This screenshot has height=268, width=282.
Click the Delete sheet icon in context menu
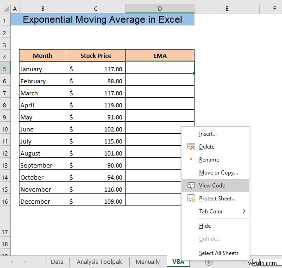pyautogui.click(x=191, y=146)
